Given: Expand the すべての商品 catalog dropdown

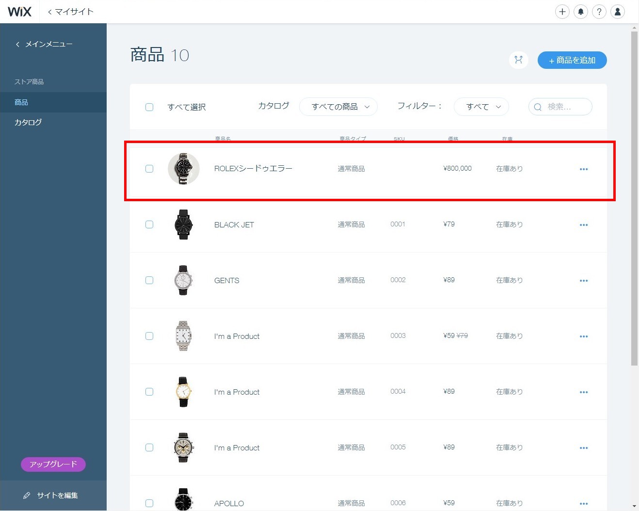Looking at the screenshot, I should pos(338,107).
